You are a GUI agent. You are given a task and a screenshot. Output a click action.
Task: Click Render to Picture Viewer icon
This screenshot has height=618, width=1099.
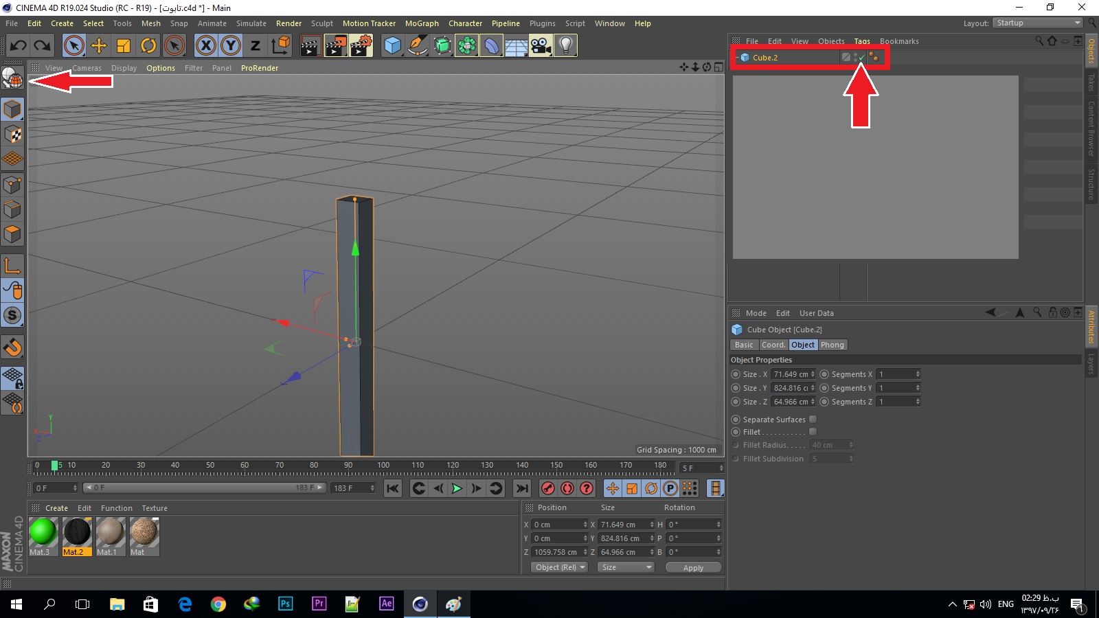[336, 46]
